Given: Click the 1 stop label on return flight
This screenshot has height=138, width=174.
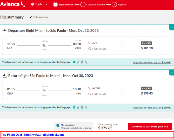Looking at the screenshot, I should tap(44, 95).
